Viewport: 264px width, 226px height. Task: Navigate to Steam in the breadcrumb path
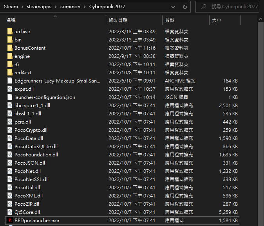point(11,7)
